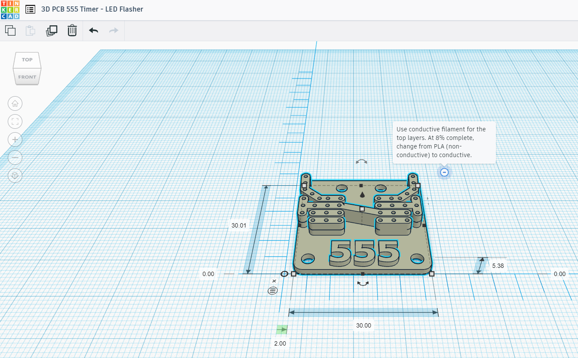Image resolution: width=578 pixels, height=358 pixels.
Task: Toggle between perspective and orthographic view
Action: click(x=15, y=176)
